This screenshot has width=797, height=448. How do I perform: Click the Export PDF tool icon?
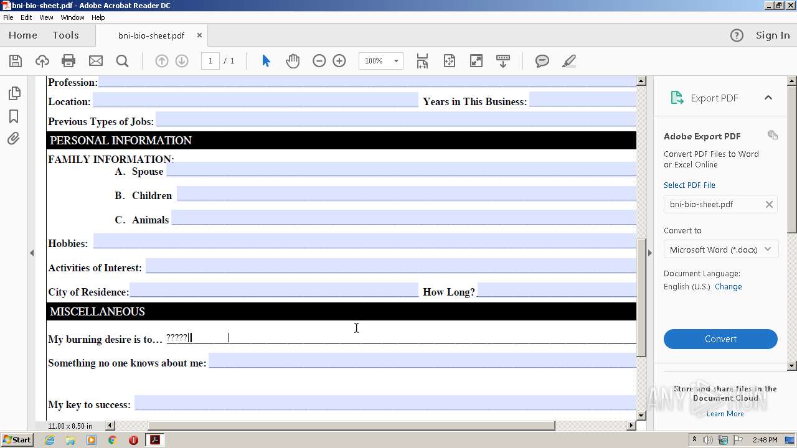click(x=677, y=98)
